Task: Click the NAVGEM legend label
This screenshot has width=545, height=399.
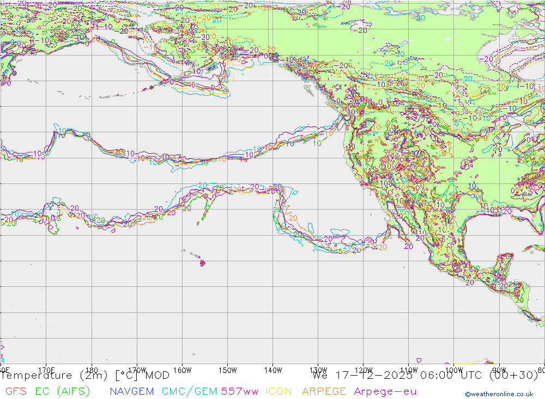Action: tap(132, 391)
